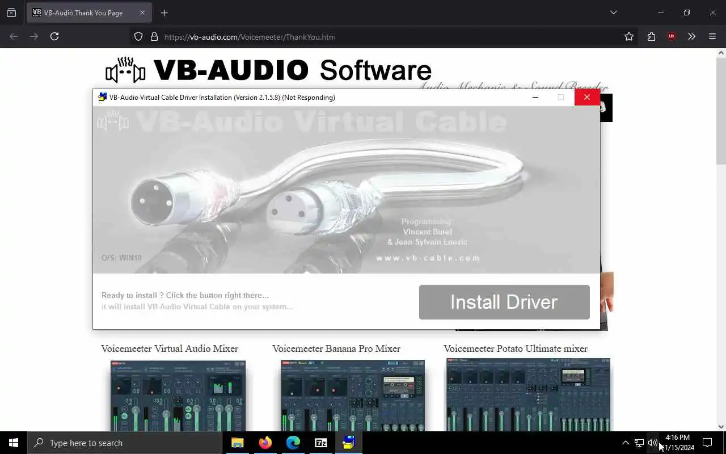Click the site padlock security icon
Screen dimensions: 726x454
click(154, 36)
